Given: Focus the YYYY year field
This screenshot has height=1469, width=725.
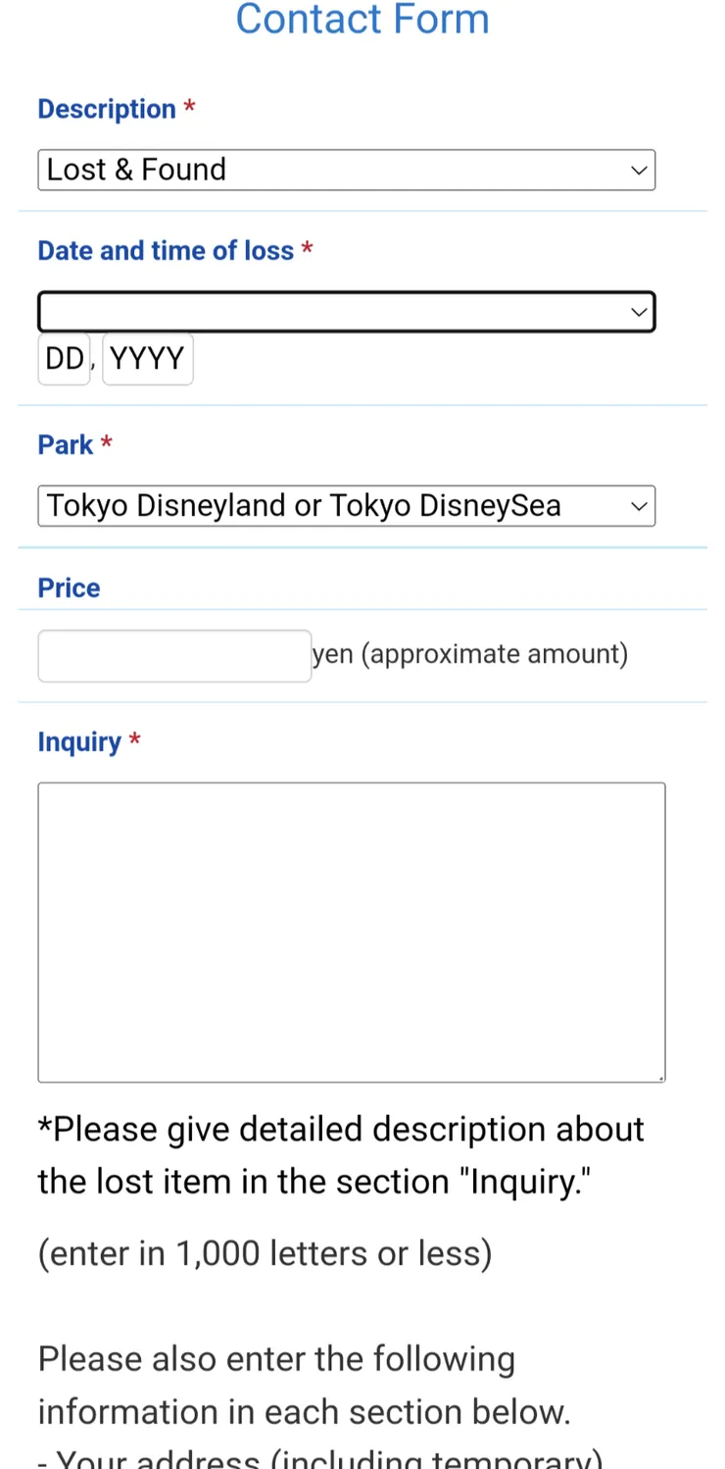Looking at the screenshot, I should click(147, 359).
